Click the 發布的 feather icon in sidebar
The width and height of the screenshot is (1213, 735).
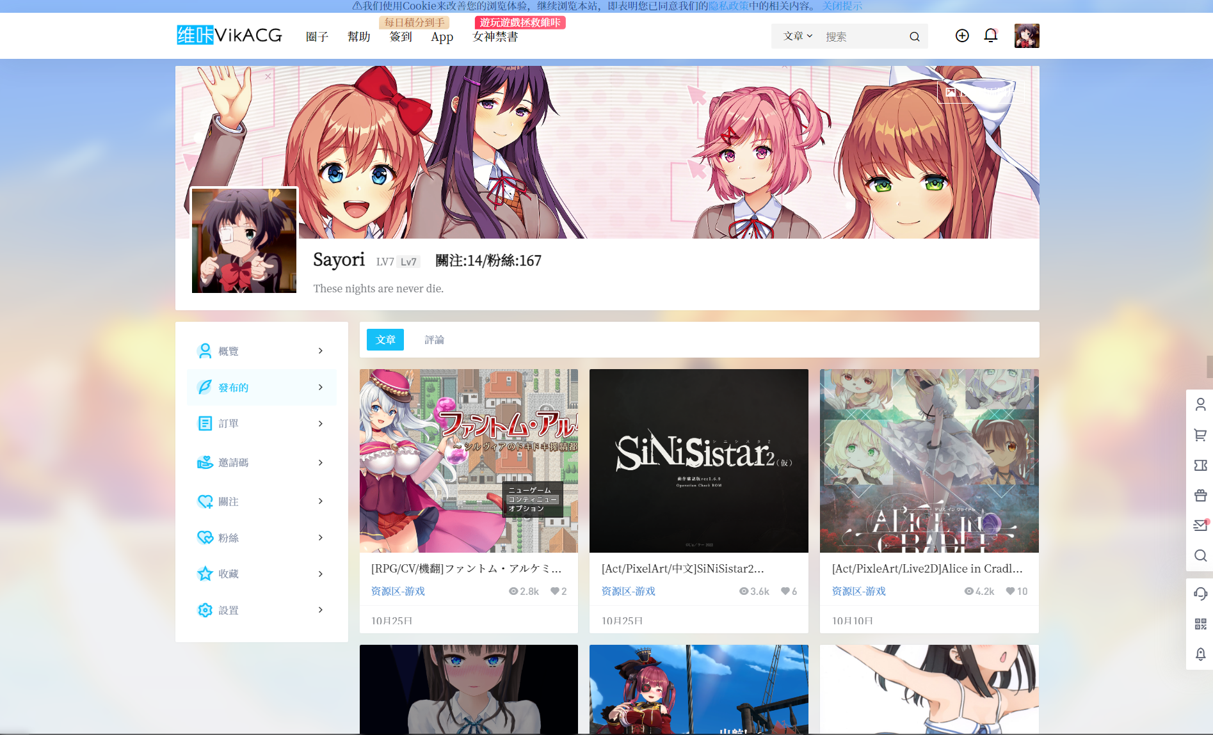point(205,387)
